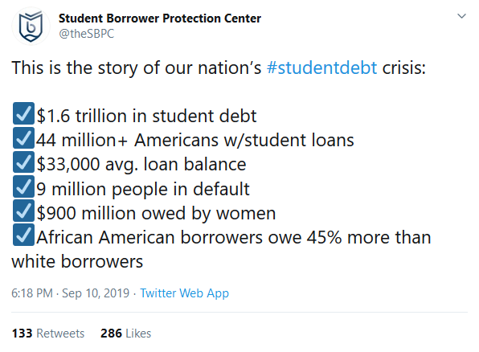
Task: Open the Twitter Web App source link
Action: pos(185,293)
